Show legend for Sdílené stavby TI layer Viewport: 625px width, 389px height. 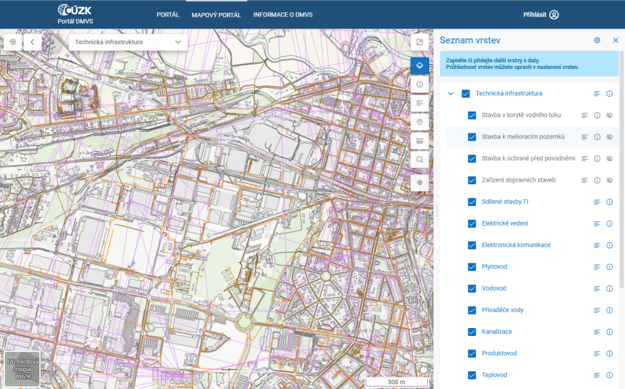pyautogui.click(x=597, y=202)
